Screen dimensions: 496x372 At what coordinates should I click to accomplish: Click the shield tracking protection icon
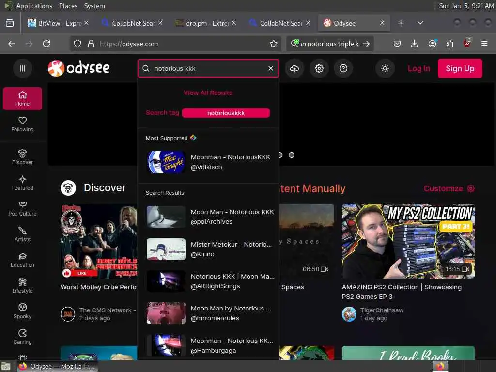point(77,44)
